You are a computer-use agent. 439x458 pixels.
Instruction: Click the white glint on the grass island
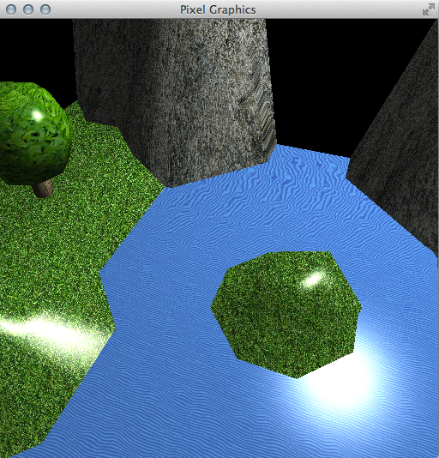(x=312, y=280)
